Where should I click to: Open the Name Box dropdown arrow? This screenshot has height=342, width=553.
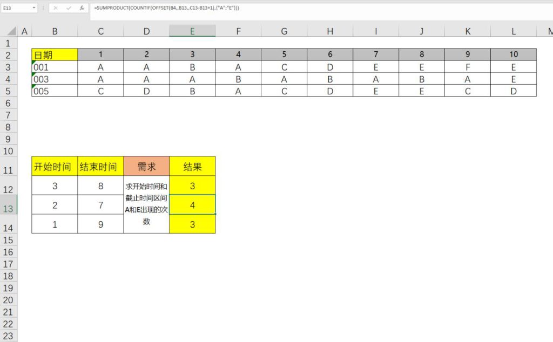coord(34,8)
